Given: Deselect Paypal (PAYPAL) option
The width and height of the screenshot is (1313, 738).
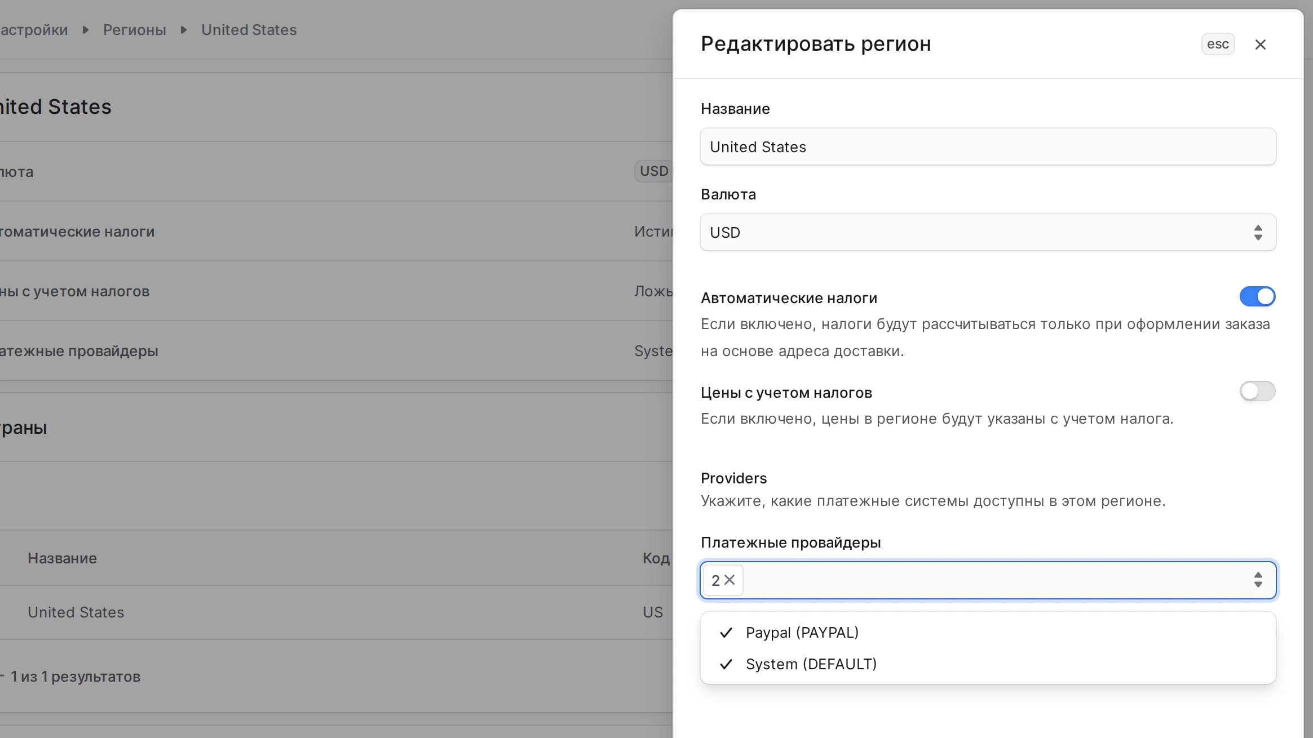Looking at the screenshot, I should click(988, 633).
